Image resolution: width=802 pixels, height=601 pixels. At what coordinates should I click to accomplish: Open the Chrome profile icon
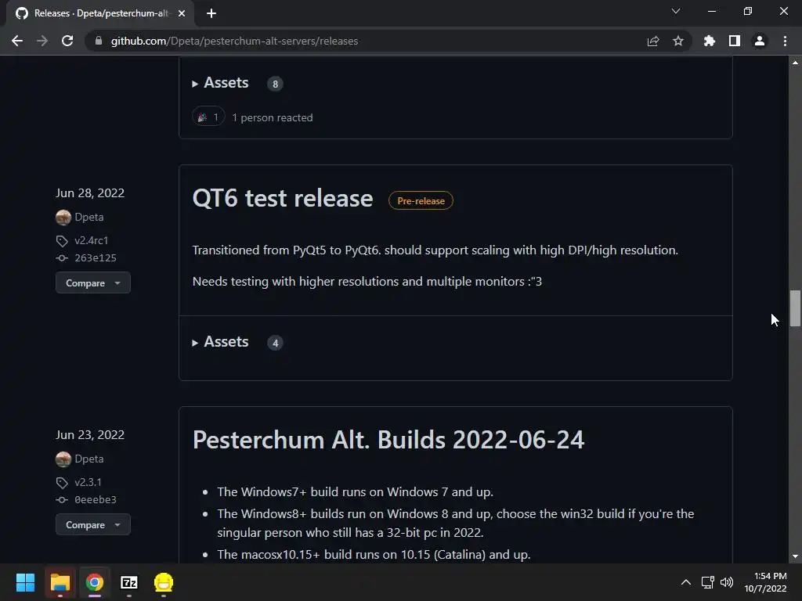pos(760,41)
